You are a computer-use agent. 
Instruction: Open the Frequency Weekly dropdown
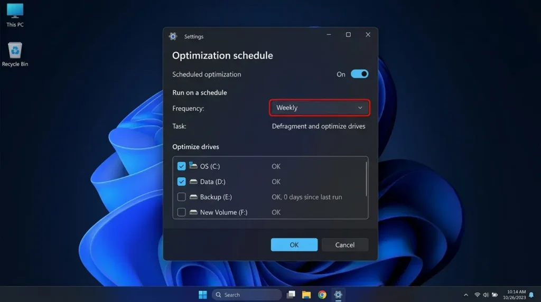(x=320, y=108)
